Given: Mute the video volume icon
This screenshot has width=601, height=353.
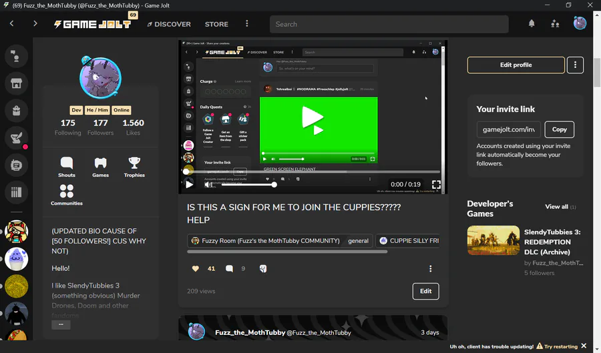Looking at the screenshot, I should point(208,185).
